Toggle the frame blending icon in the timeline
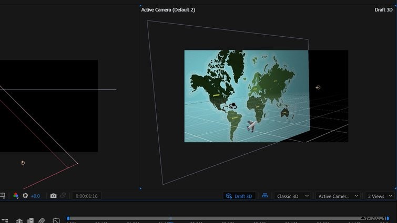Screen dimensions: 397x223 pyautogui.click(x=30, y=221)
